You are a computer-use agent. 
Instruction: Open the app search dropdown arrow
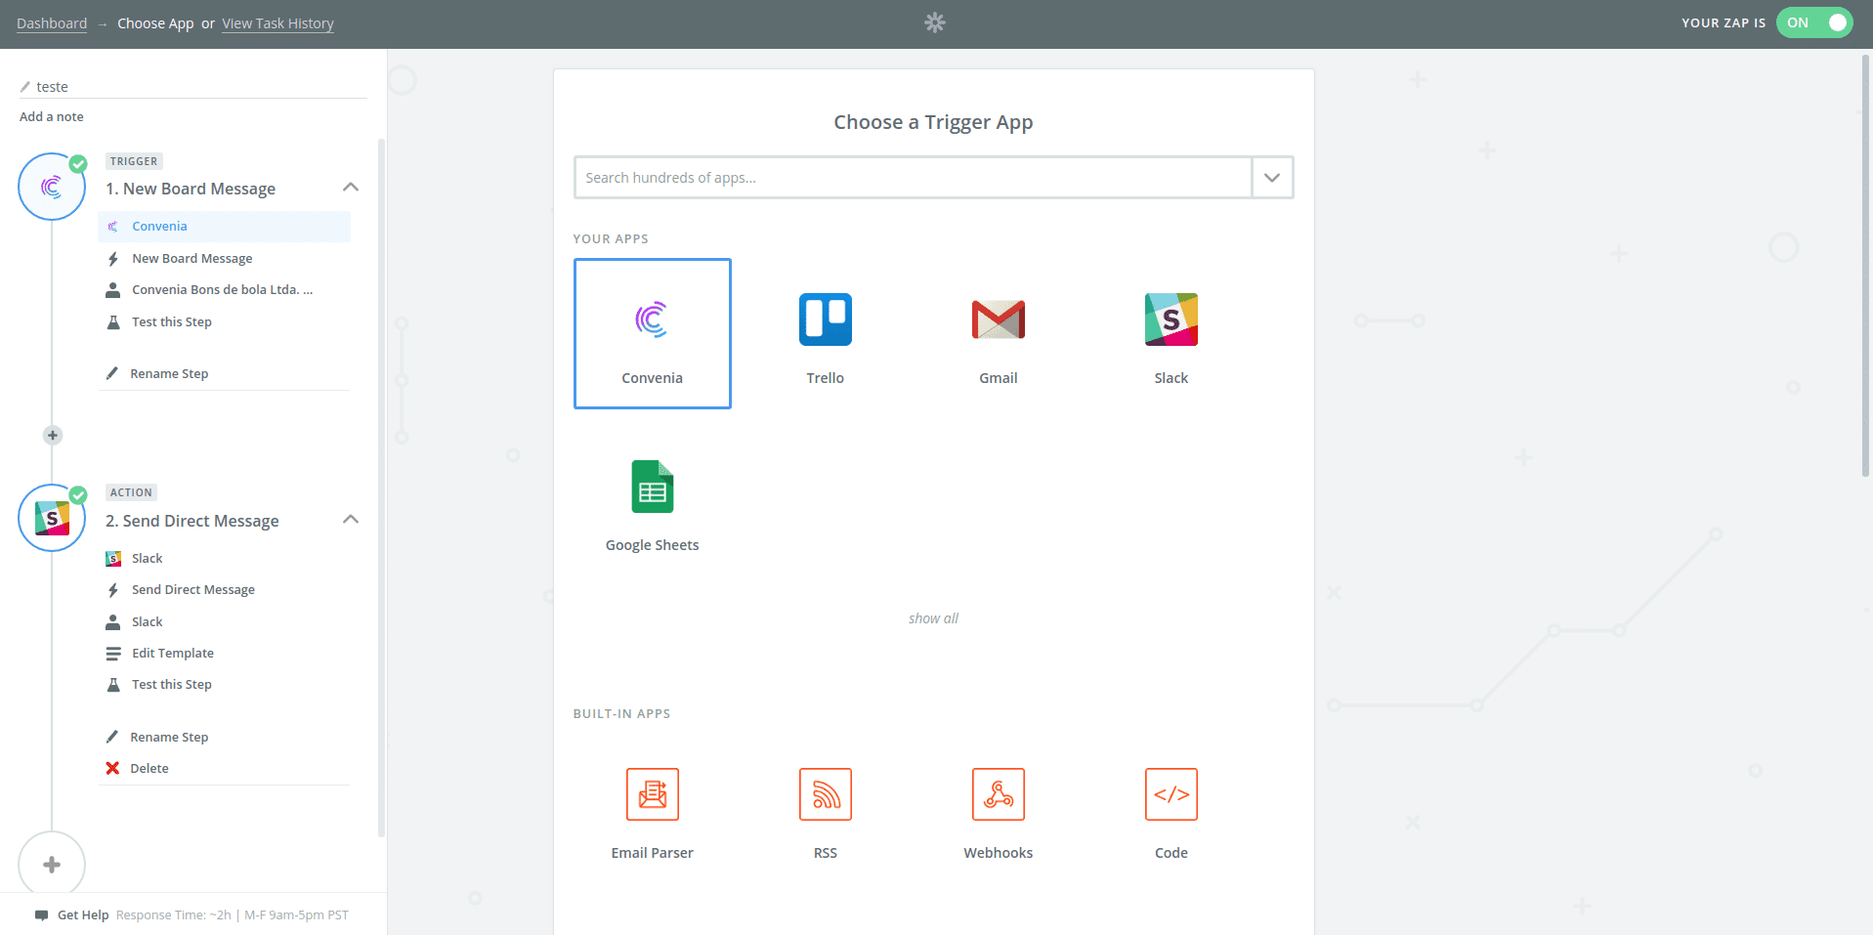[x=1272, y=178]
